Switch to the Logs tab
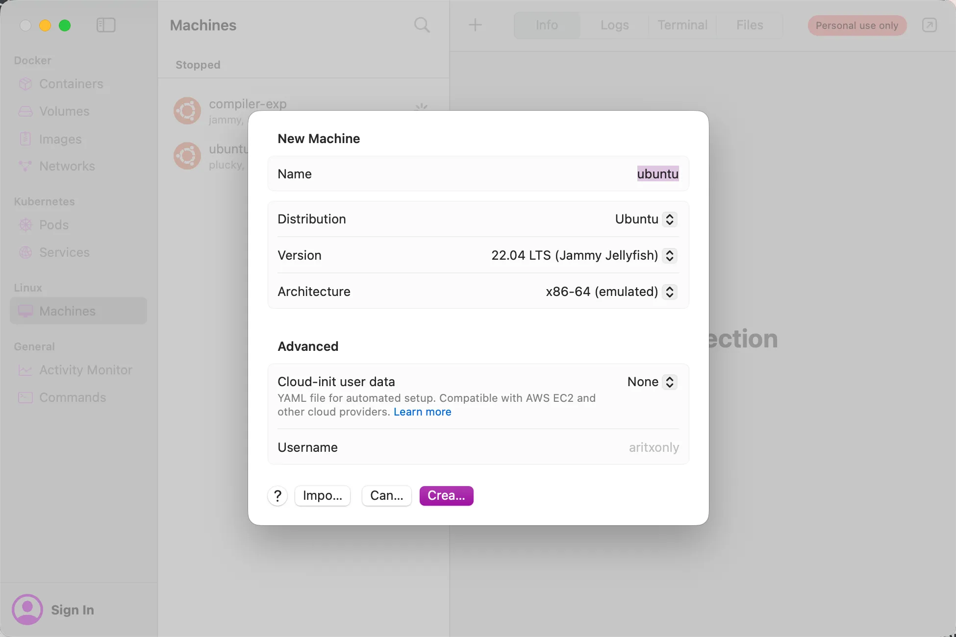 [614, 25]
